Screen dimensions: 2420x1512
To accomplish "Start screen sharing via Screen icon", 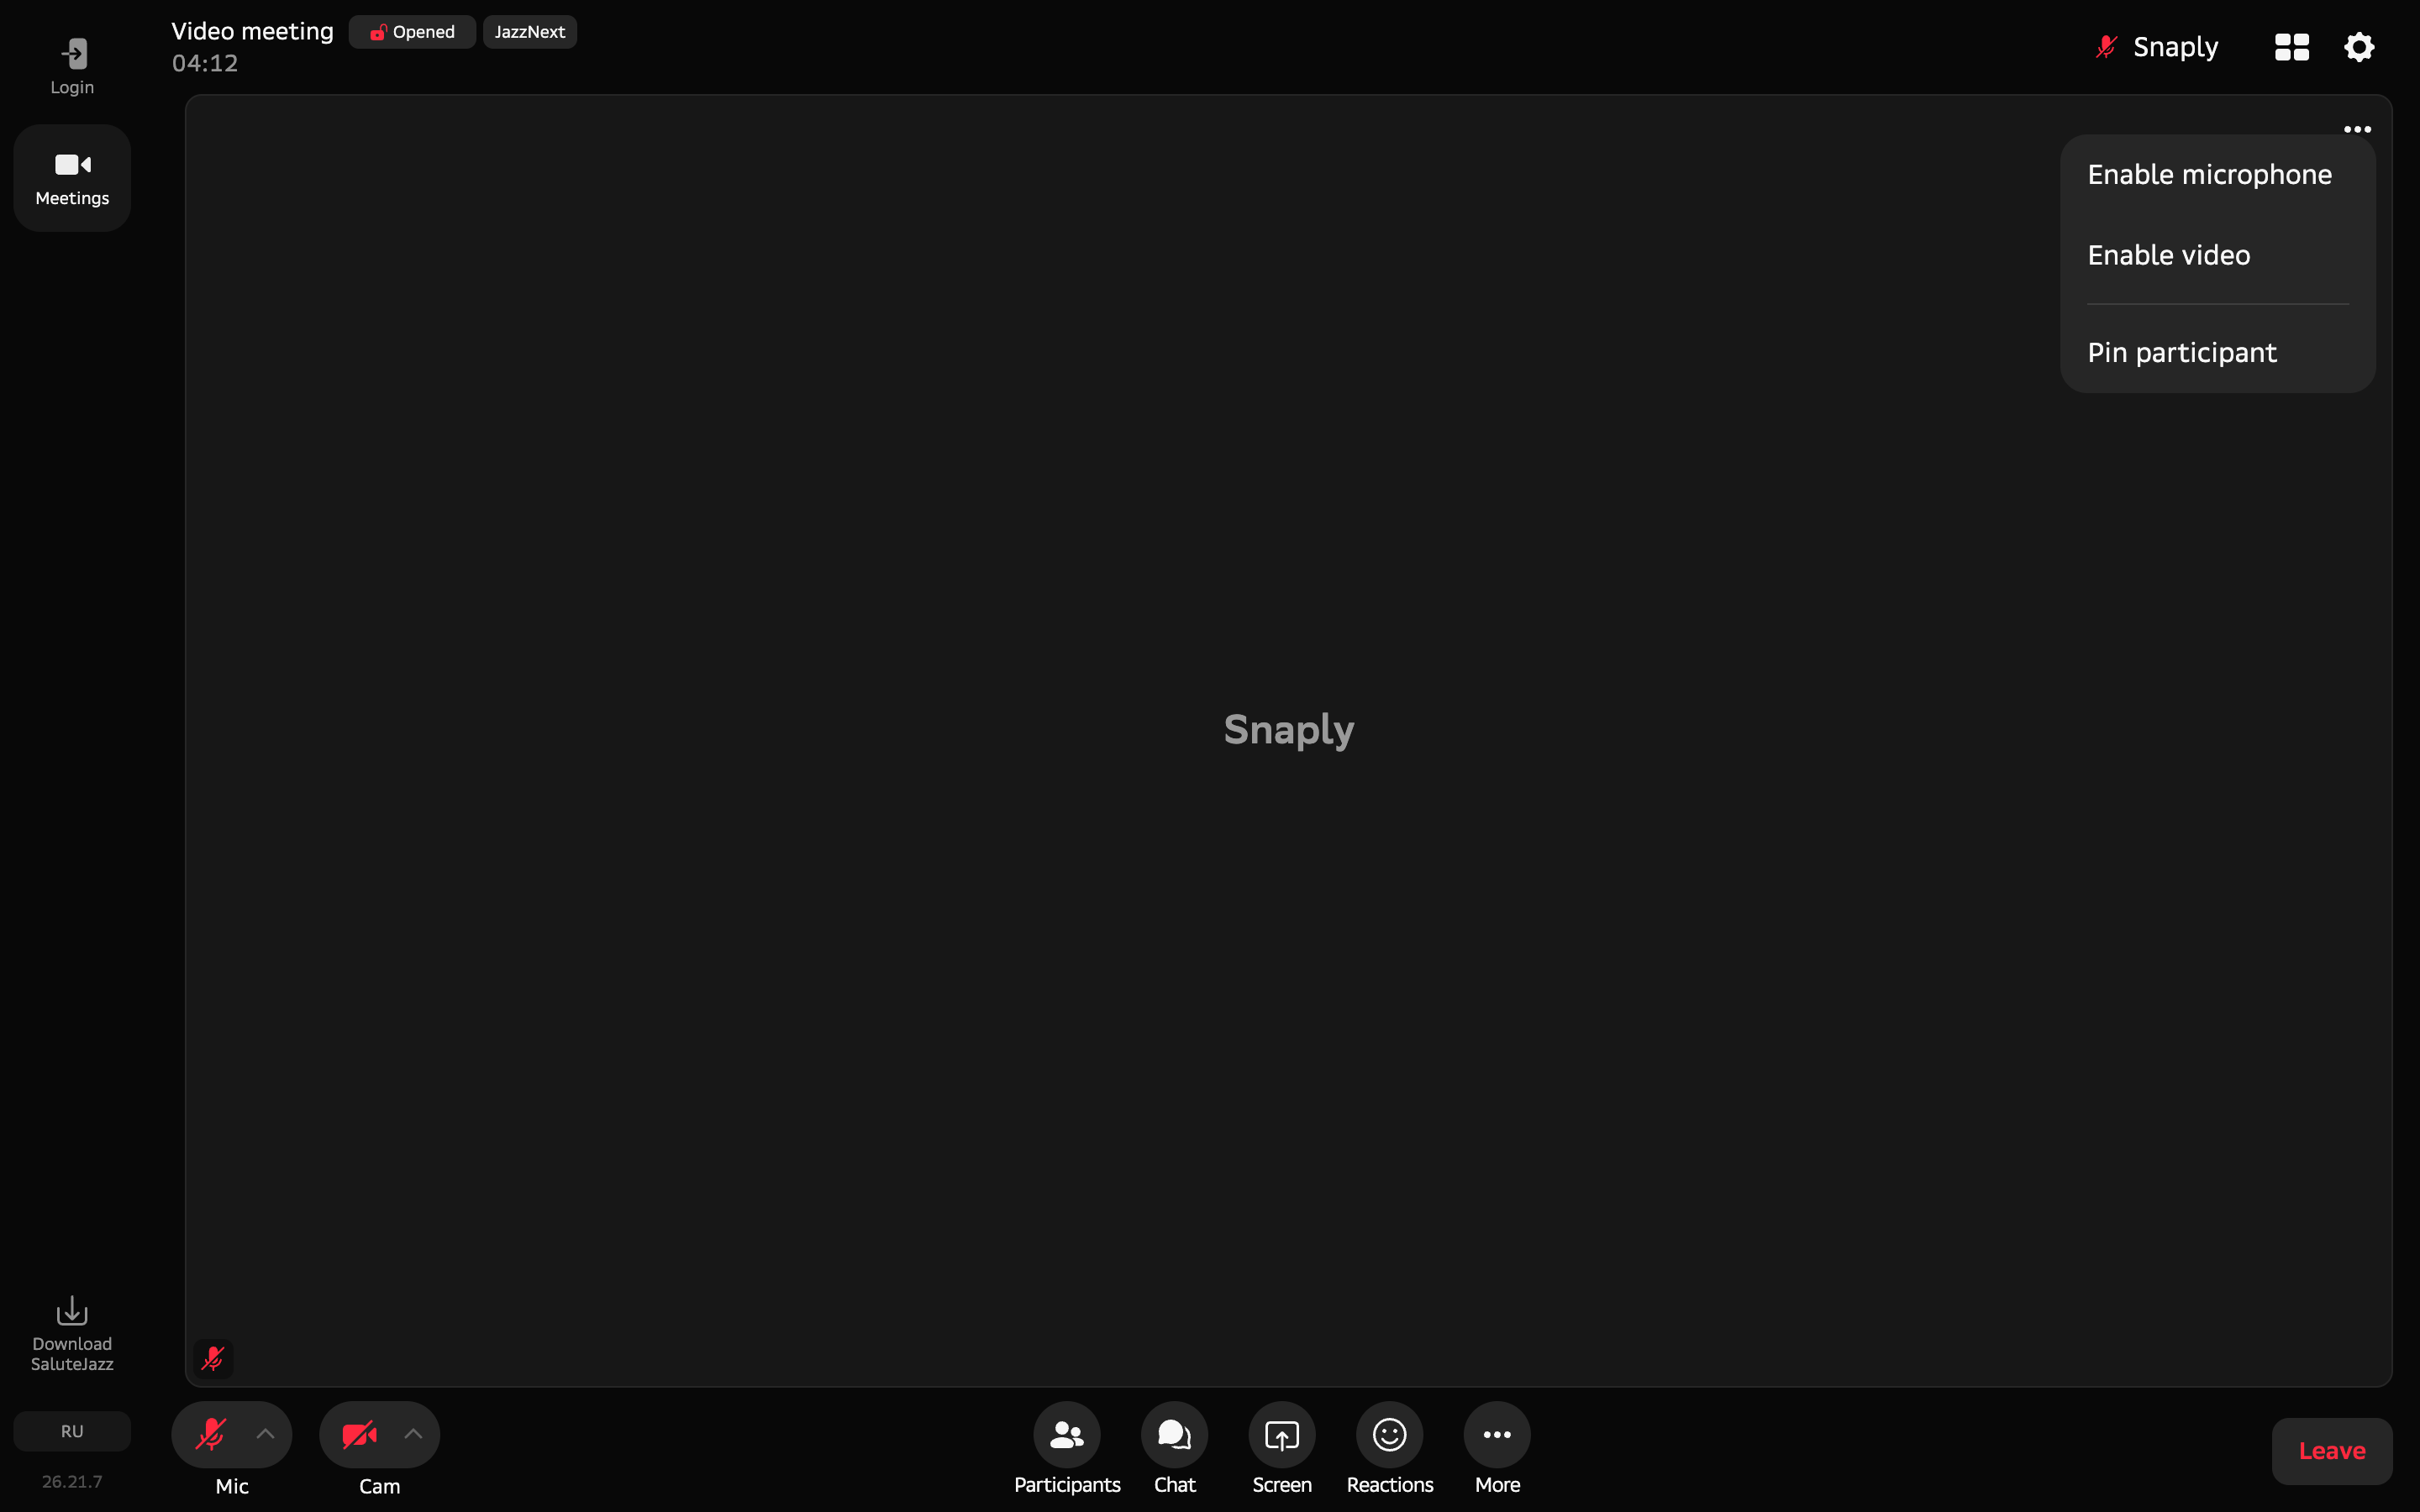I will 1282,1434.
